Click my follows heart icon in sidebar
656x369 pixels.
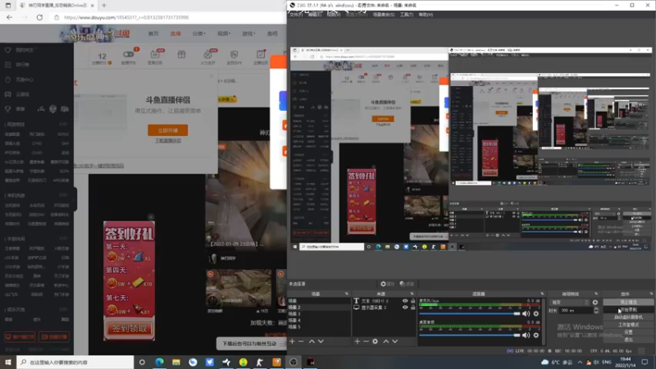pos(7,50)
